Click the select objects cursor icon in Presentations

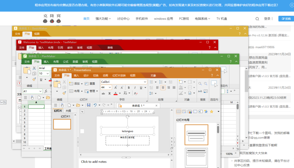pos(214,84)
